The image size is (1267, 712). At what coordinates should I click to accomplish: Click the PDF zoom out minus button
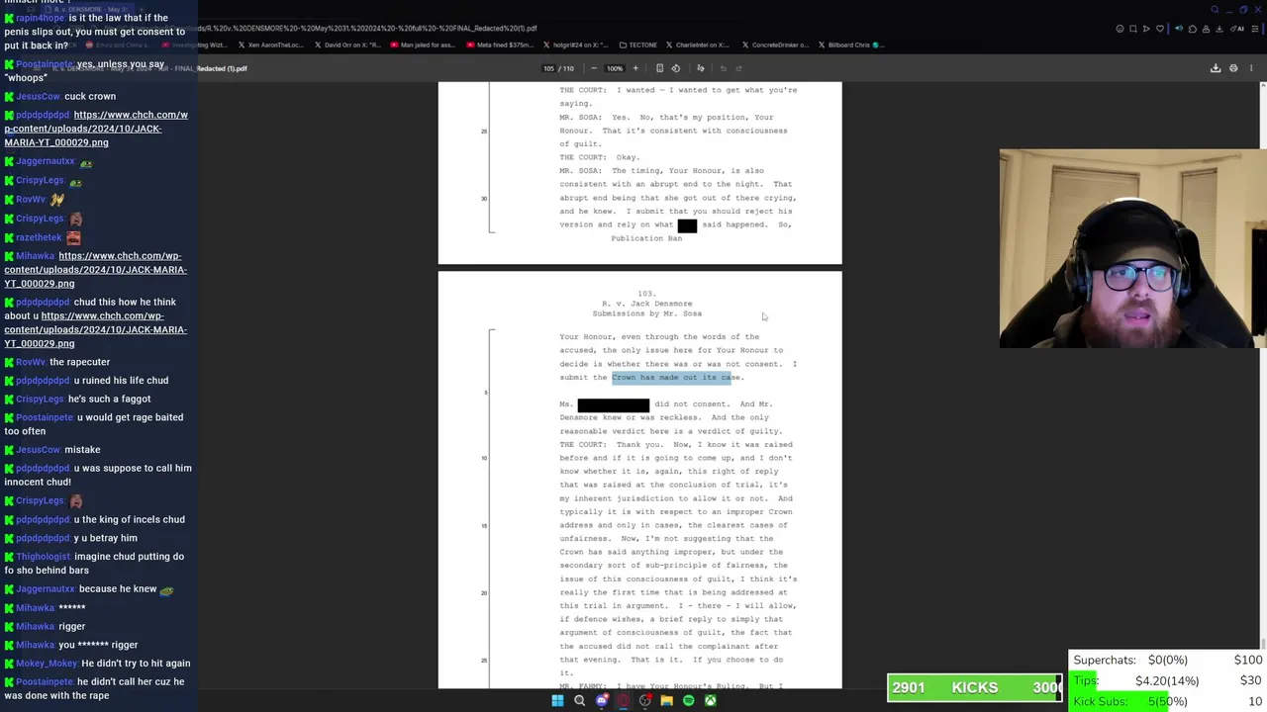pyautogui.click(x=593, y=68)
